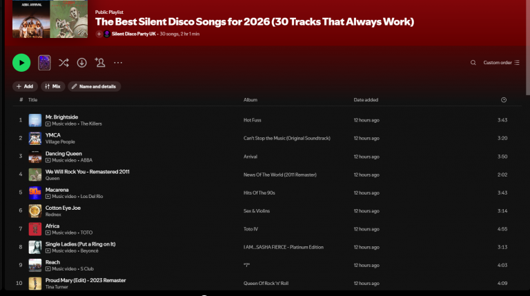Open the Arrival album link

pyautogui.click(x=251, y=157)
